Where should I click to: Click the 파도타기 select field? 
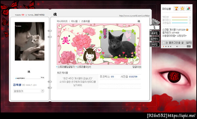point(29,91)
